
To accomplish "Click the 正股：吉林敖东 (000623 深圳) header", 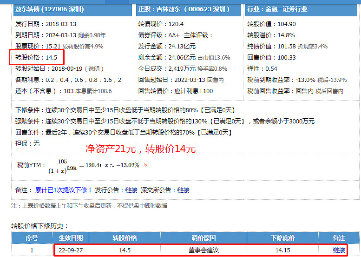I will coord(189,9).
